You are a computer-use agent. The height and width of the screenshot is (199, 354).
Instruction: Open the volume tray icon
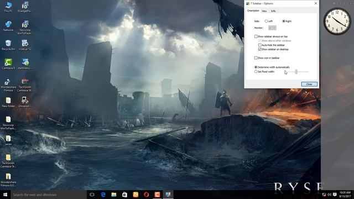pyautogui.click(x=330, y=195)
